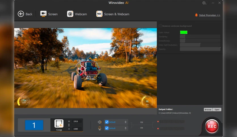Open the speaker device Default dropdown
This screenshot has width=237, height=137.
click(116, 122)
